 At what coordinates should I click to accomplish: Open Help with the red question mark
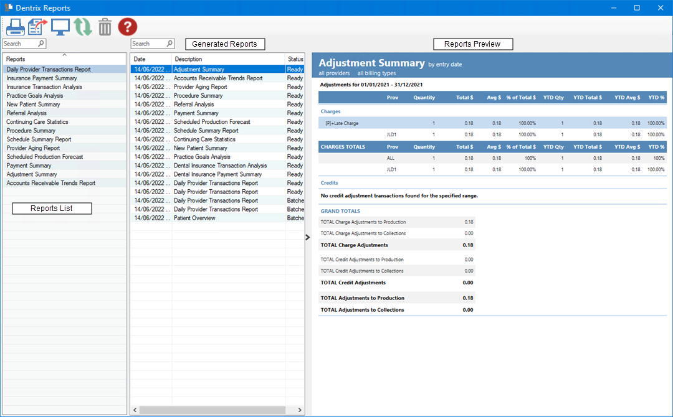127,27
